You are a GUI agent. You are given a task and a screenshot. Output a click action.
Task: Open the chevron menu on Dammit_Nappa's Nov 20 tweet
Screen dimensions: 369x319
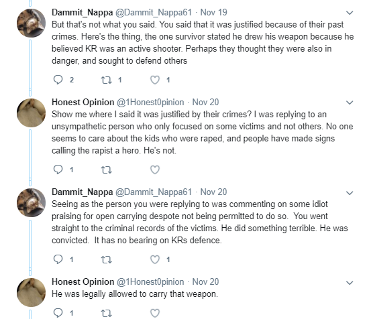point(350,193)
